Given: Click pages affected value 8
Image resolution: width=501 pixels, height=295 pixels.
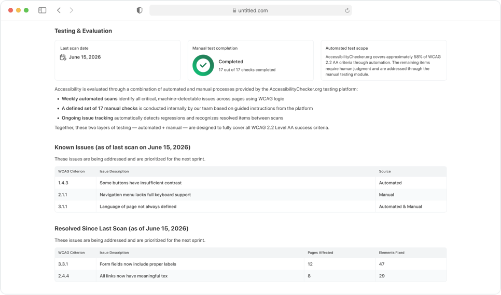Looking at the screenshot, I should click(309, 276).
